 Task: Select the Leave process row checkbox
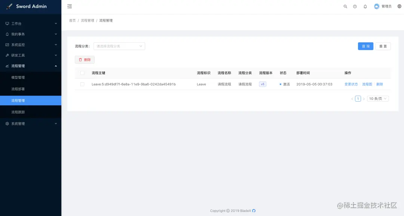coord(82,84)
